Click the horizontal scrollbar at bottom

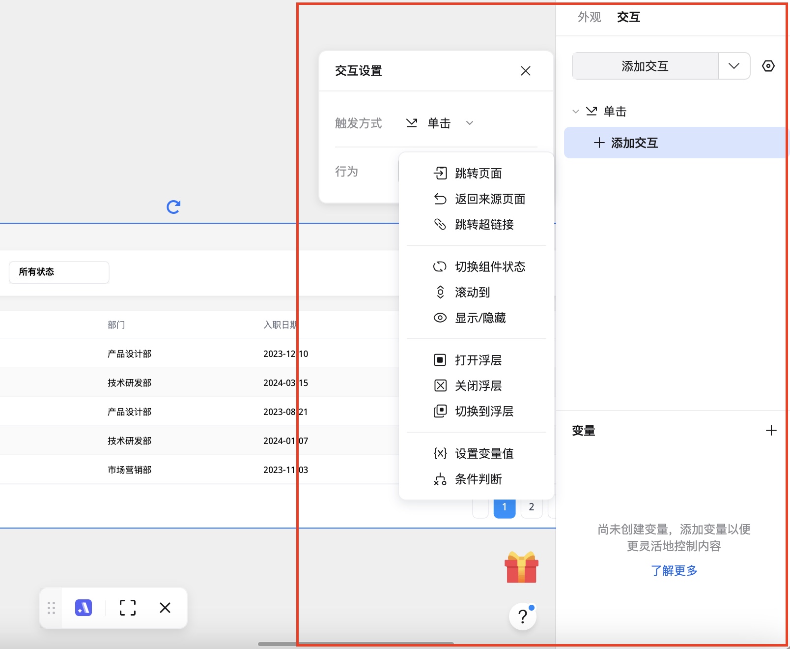[356, 644]
